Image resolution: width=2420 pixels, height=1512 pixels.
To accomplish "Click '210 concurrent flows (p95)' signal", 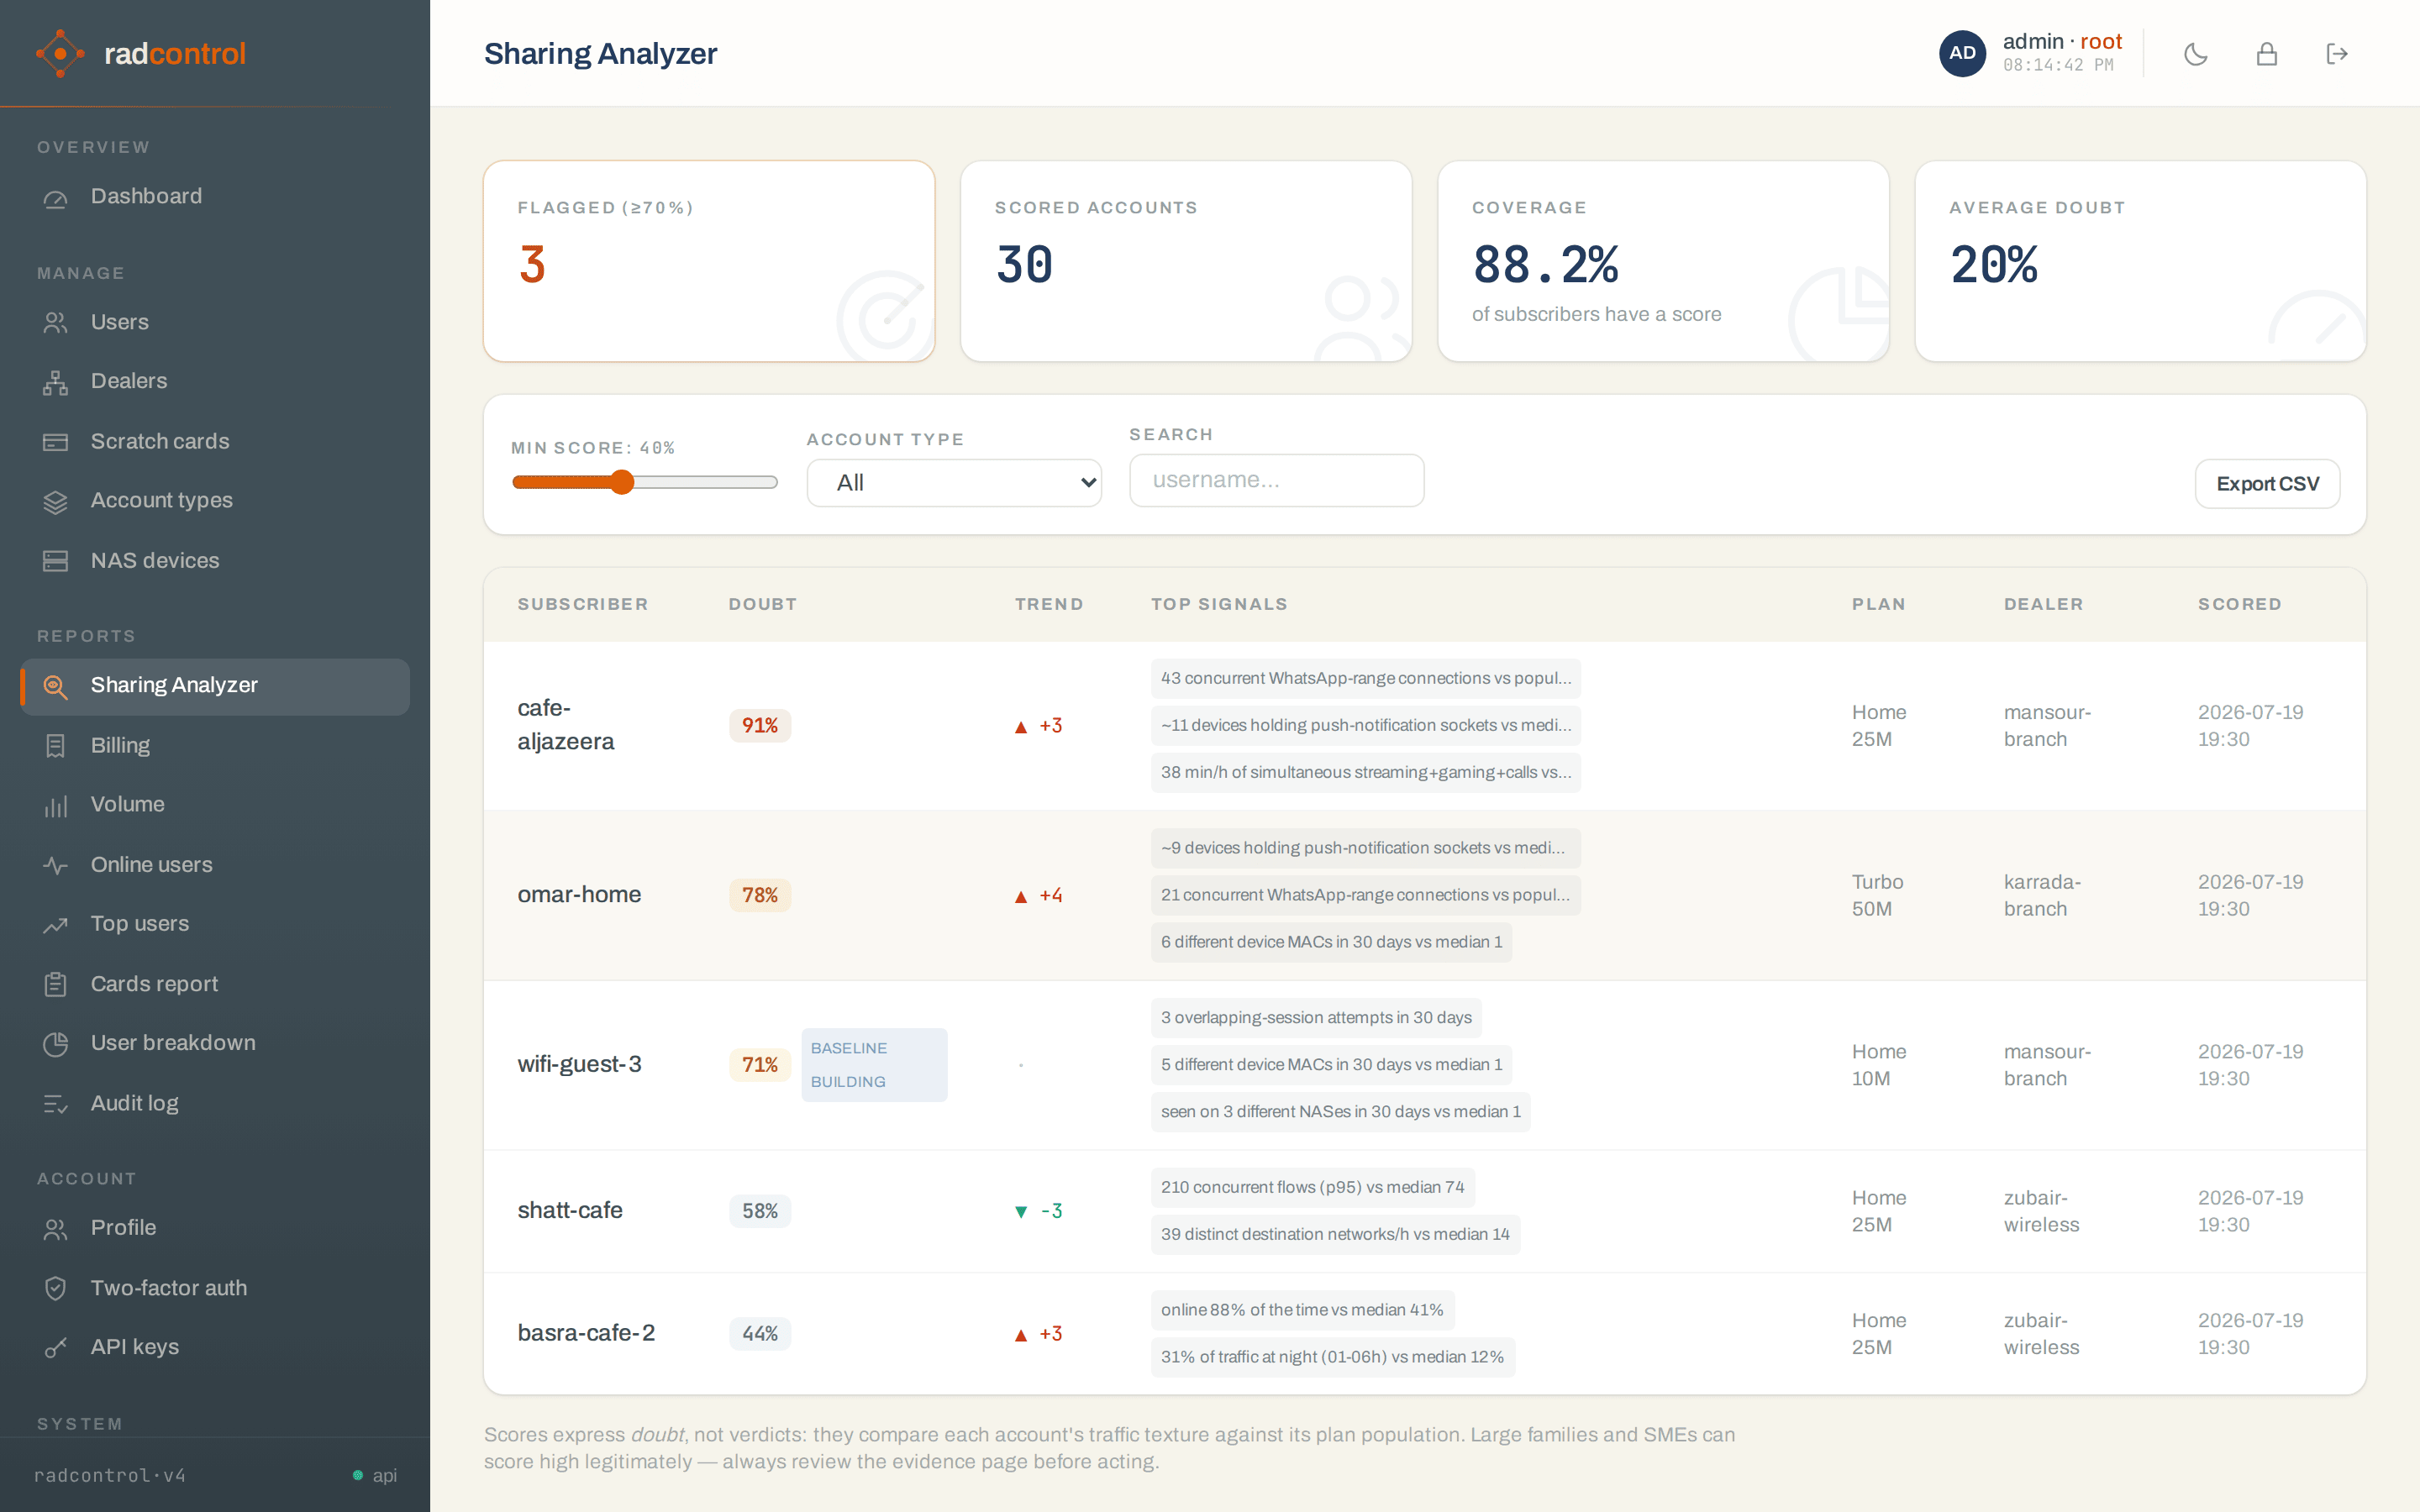I will [x=1312, y=1188].
